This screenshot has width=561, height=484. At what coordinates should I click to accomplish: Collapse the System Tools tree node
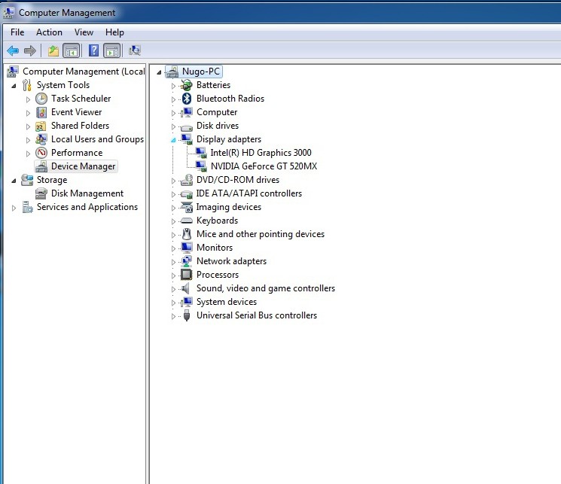tap(14, 87)
